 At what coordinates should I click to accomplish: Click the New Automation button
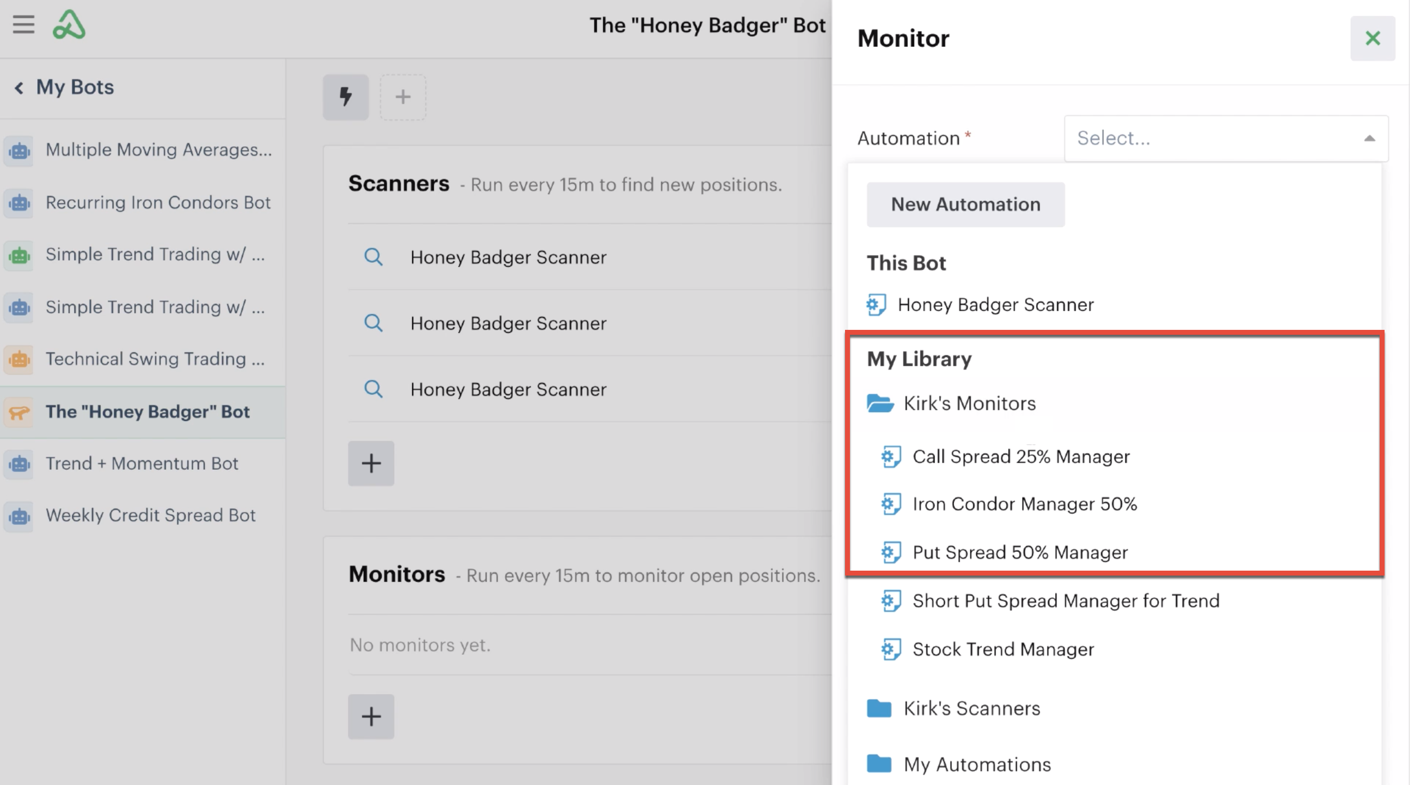coord(965,205)
